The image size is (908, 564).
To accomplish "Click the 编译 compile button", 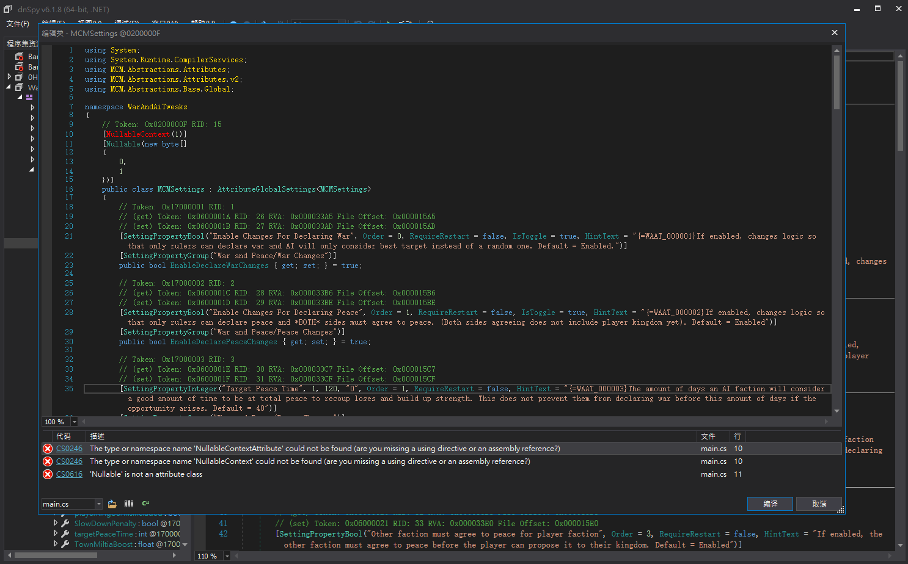I will pyautogui.click(x=770, y=504).
